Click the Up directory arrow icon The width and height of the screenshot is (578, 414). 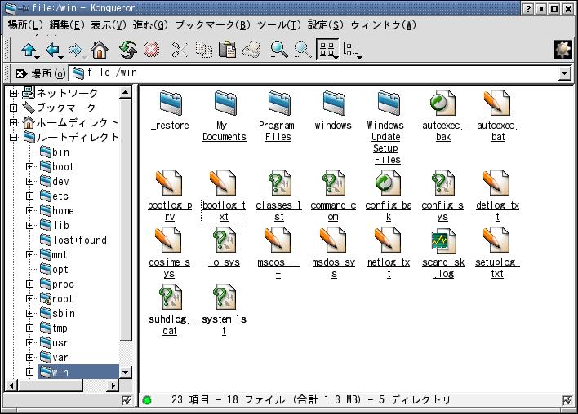29,51
